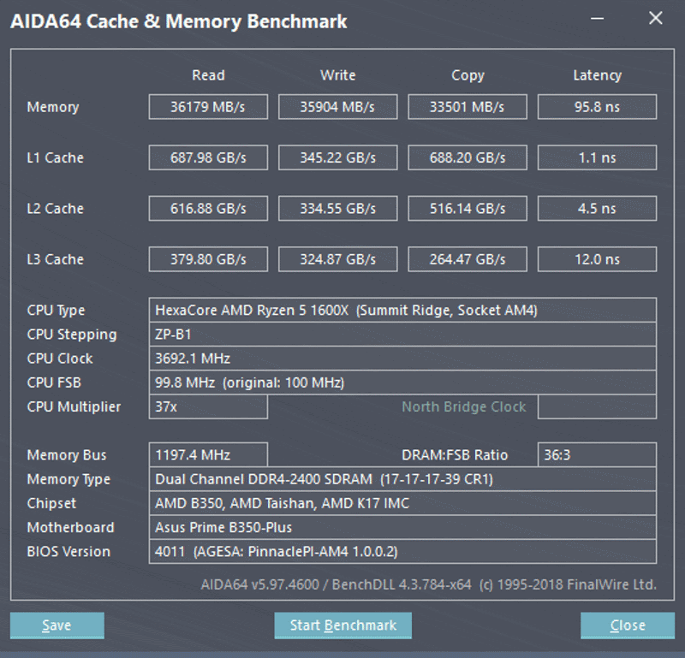Select the L1 Cache Latency showing 1.1 ns

coord(596,157)
